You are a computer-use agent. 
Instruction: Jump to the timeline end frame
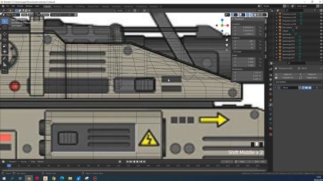(x=144, y=162)
